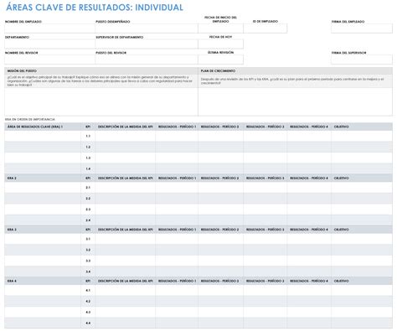The height and width of the screenshot is (331, 397).
Task: Select KPI number 2.4 cell
Action: pyautogui.click(x=88, y=220)
